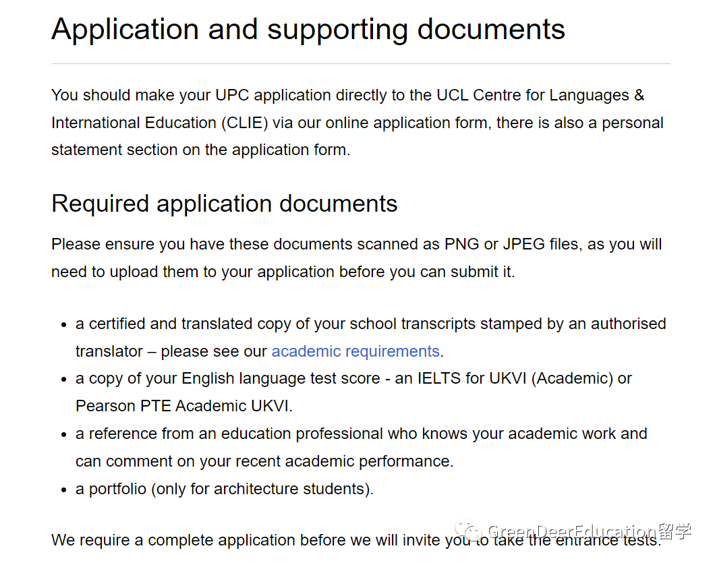Click the English language test score bullet

(353, 379)
